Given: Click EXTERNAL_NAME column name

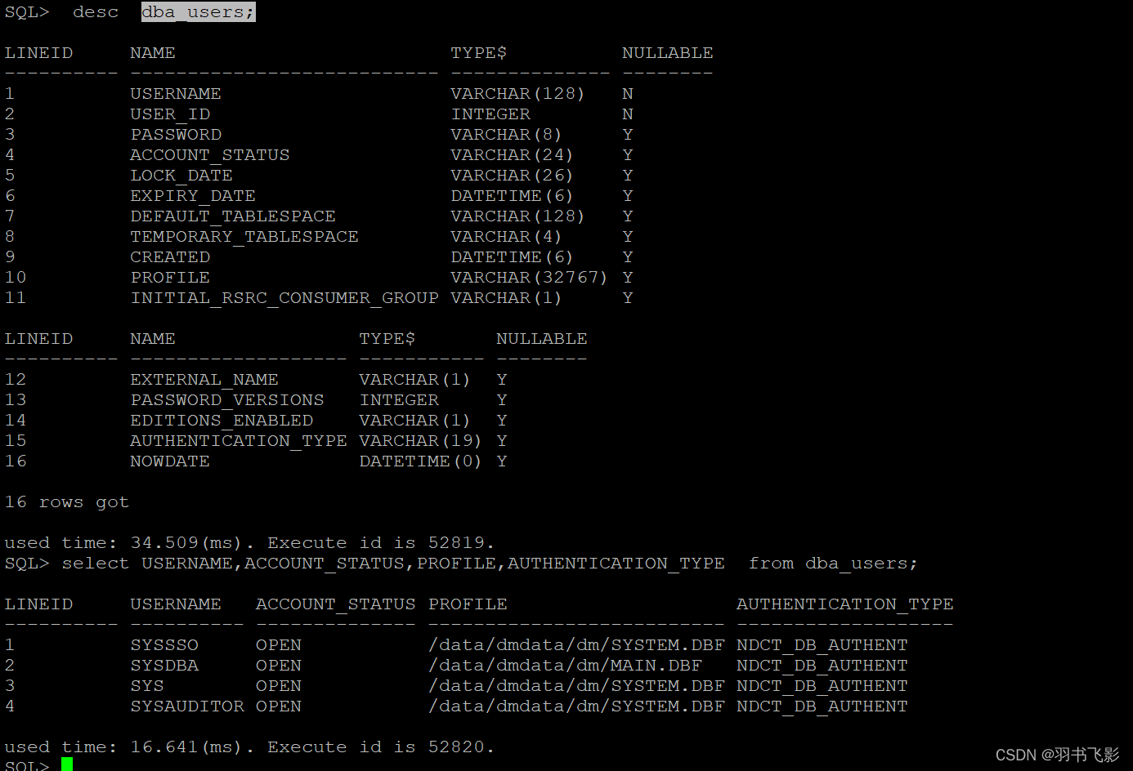Looking at the screenshot, I should tap(204, 380).
